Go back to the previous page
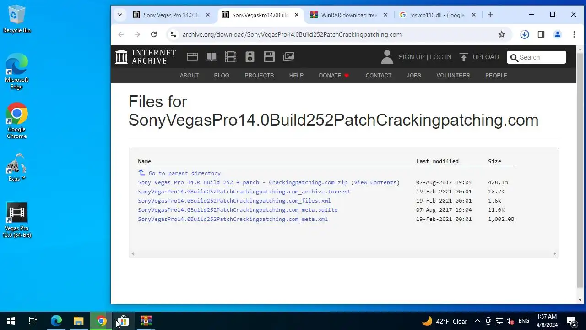Viewport: 586px width, 330px height. [x=121, y=34]
